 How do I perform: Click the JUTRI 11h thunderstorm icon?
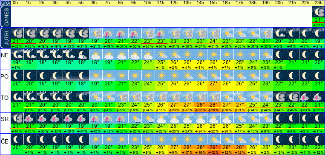[x=161, y=33]
